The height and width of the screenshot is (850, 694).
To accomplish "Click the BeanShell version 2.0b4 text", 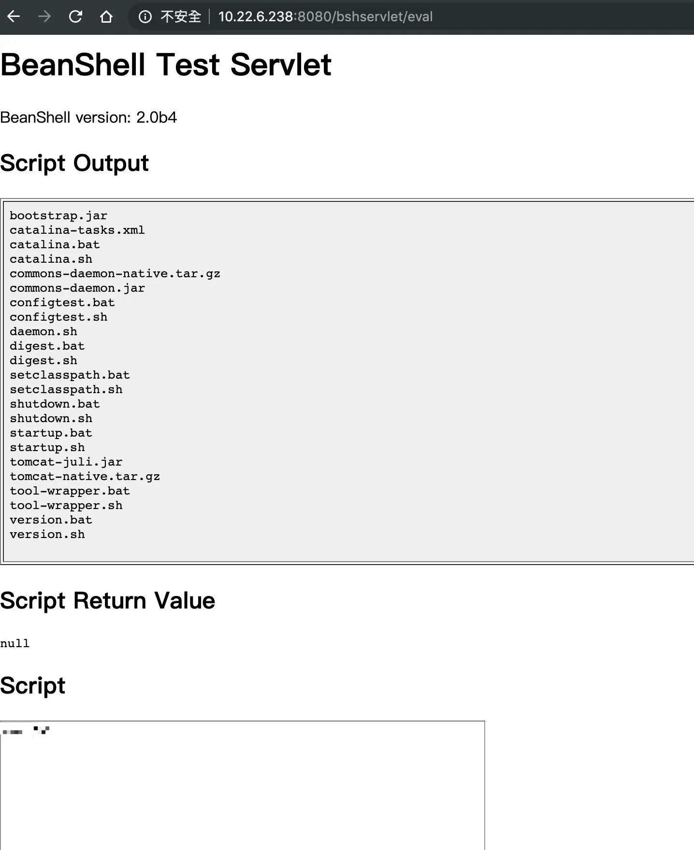I will (88, 117).
